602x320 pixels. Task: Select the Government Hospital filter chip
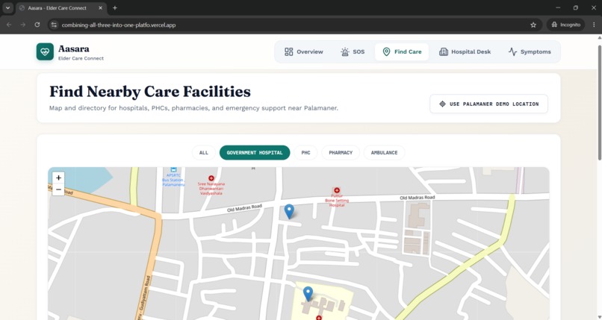(x=255, y=152)
